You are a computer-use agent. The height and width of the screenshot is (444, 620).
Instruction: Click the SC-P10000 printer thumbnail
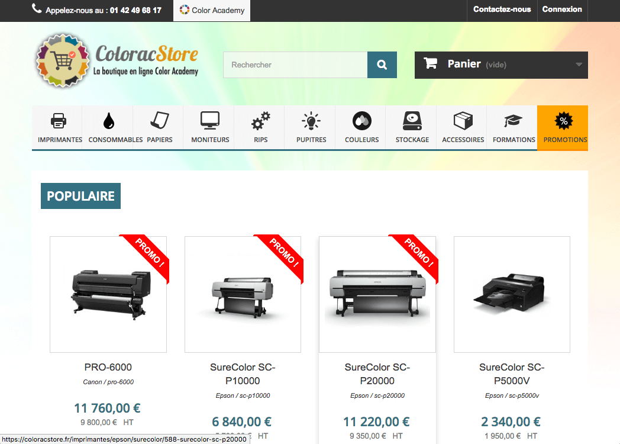[x=243, y=294]
